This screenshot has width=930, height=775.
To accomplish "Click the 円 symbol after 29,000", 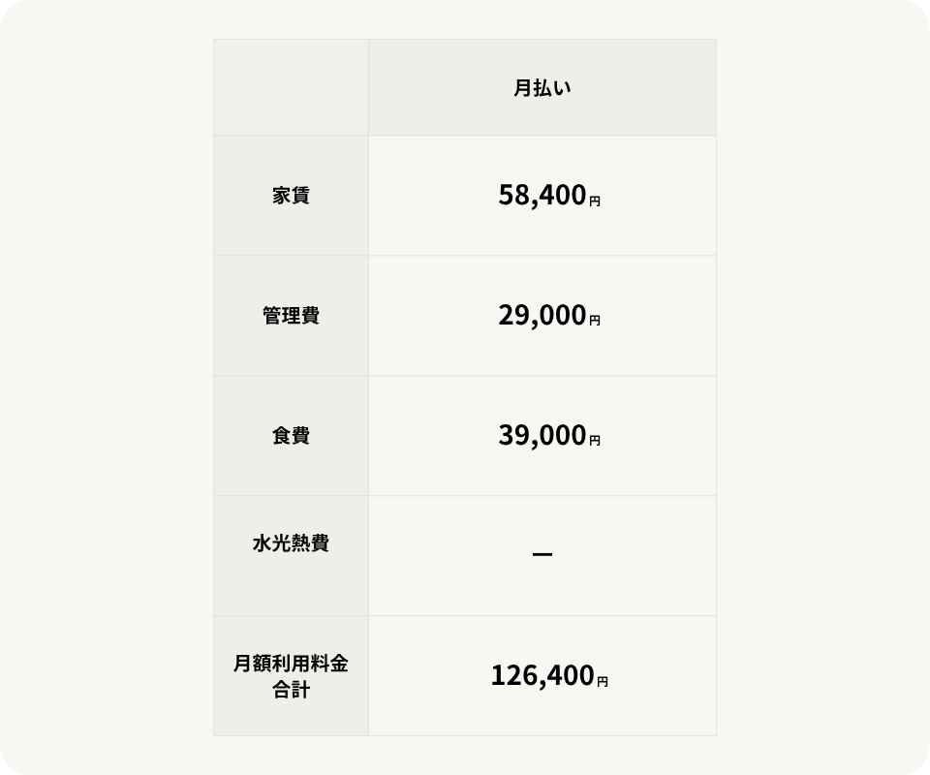I will coord(595,321).
